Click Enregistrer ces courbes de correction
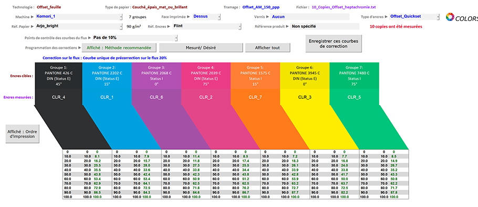Viewport: 478px width, 207px height. 334,44
